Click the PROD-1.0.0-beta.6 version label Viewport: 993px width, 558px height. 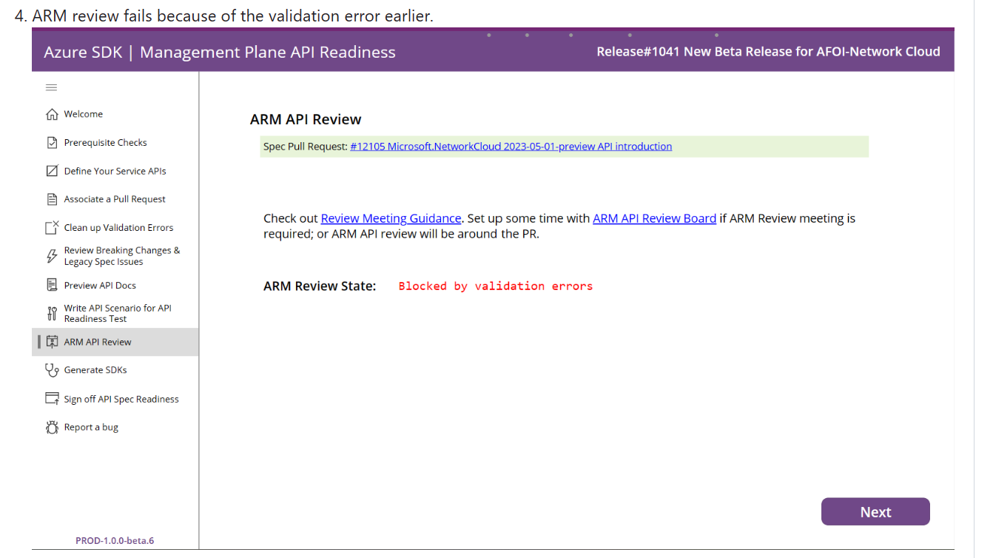pos(115,540)
